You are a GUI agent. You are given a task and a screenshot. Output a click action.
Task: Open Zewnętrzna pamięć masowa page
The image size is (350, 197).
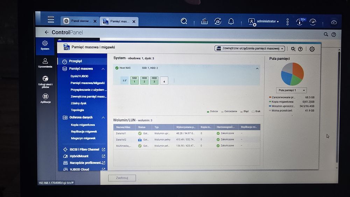pos(89,97)
